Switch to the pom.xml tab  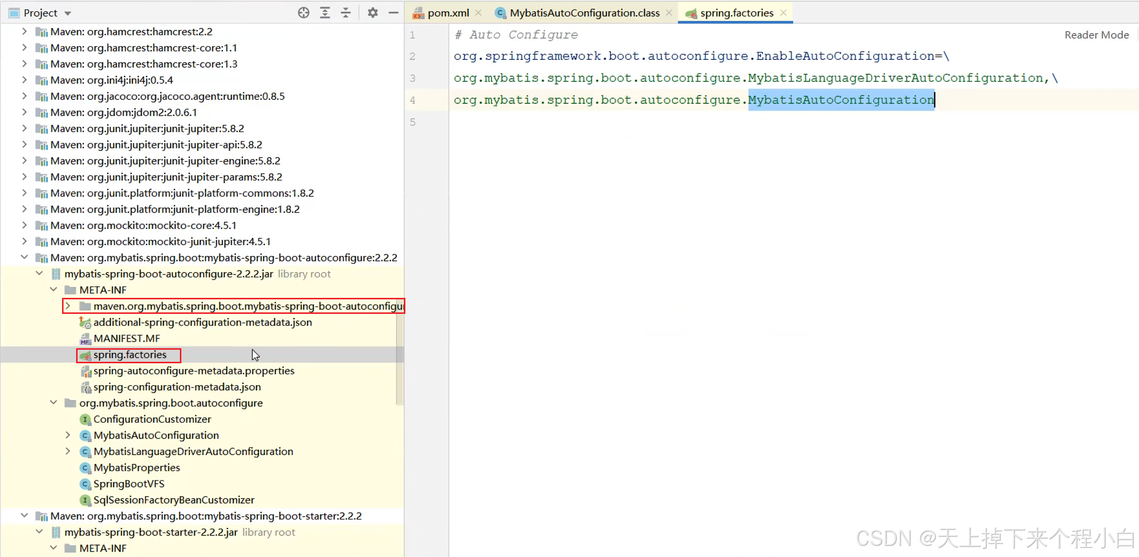(448, 13)
